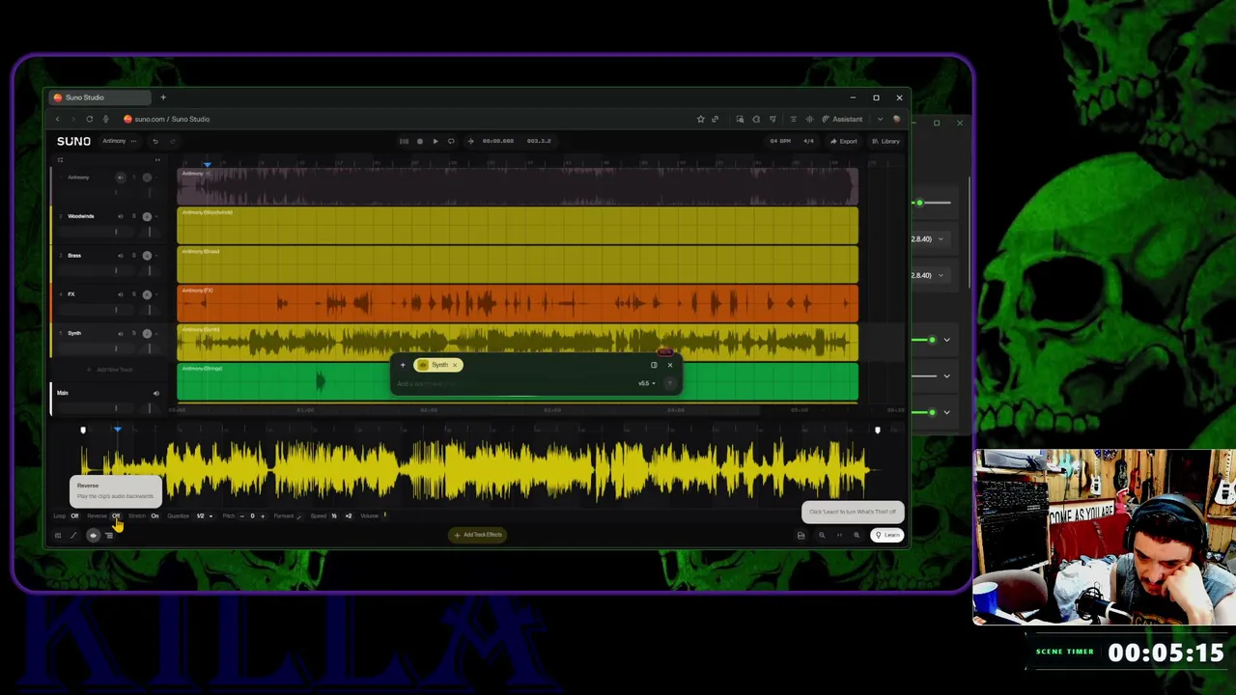Open the FX track round instrument button
The height and width of the screenshot is (695, 1236).
(147, 294)
